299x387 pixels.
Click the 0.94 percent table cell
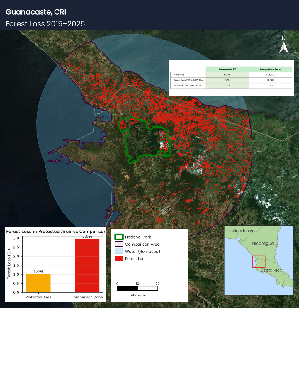pyautogui.click(x=227, y=86)
